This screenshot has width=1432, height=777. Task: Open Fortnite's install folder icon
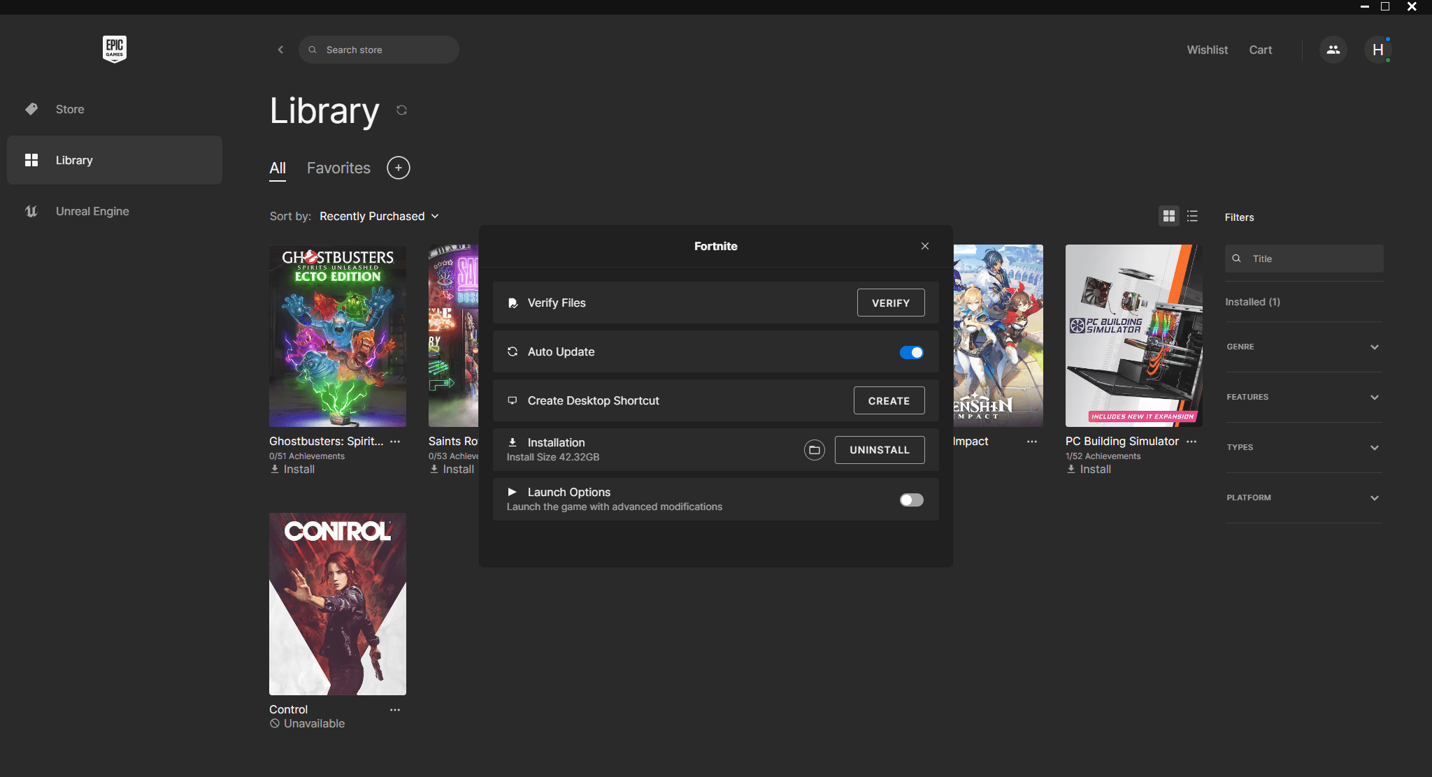(814, 449)
